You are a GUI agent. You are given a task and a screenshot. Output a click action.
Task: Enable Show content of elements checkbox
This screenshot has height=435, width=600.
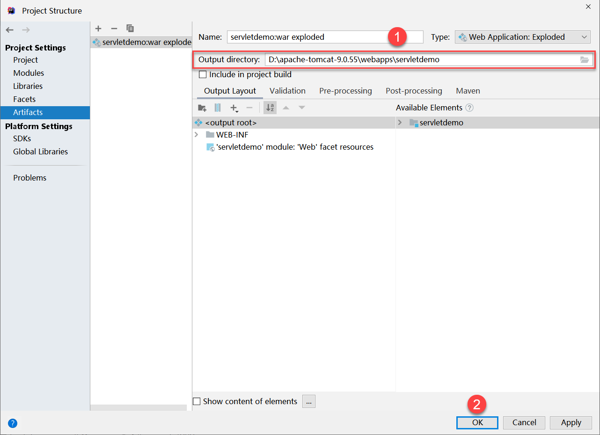197,401
